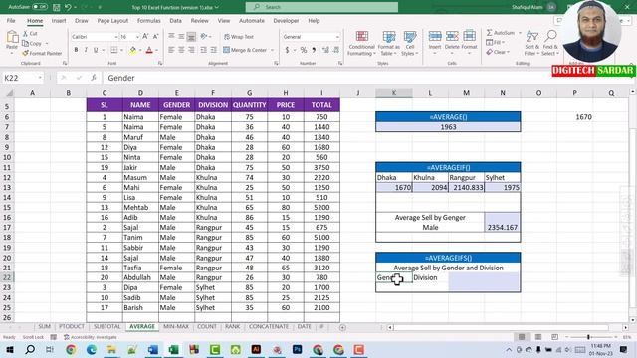Select the Format Painter brush
Screen dimensions: 637x358
(x=25, y=53)
